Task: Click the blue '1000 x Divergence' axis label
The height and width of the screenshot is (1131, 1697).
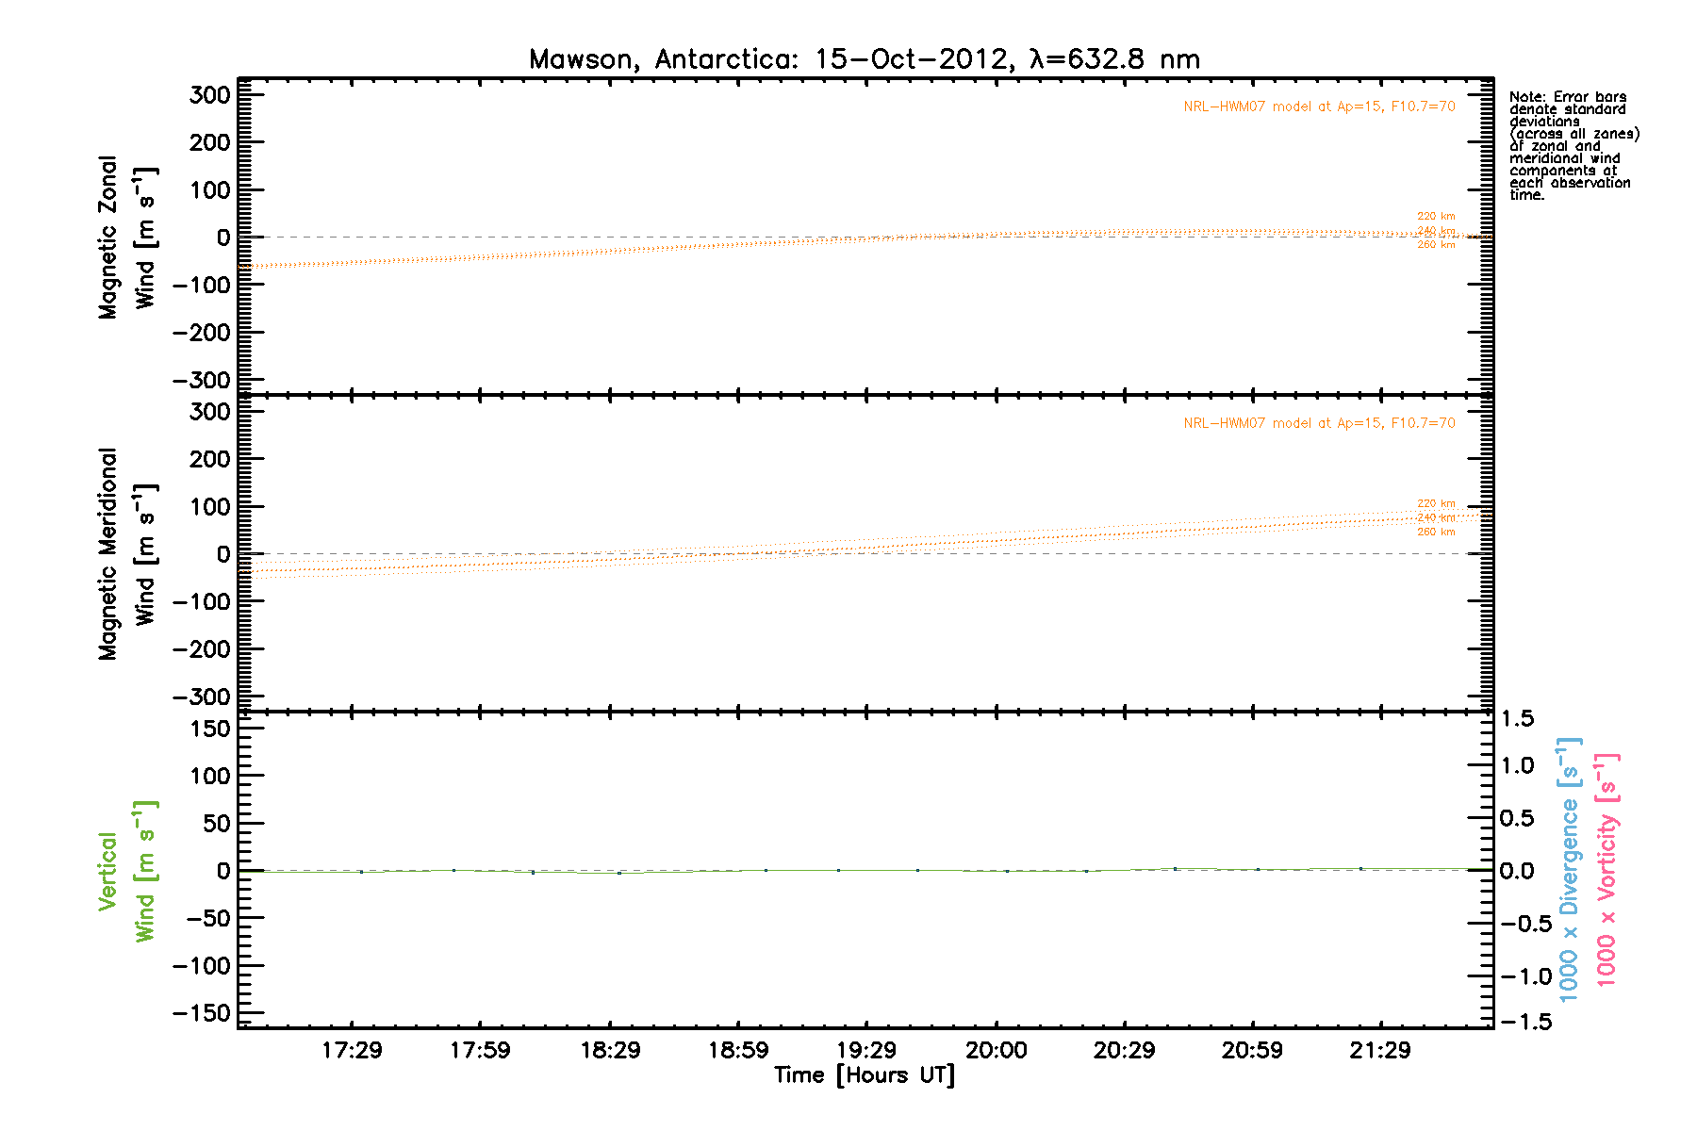Action: pyautogui.click(x=1569, y=869)
